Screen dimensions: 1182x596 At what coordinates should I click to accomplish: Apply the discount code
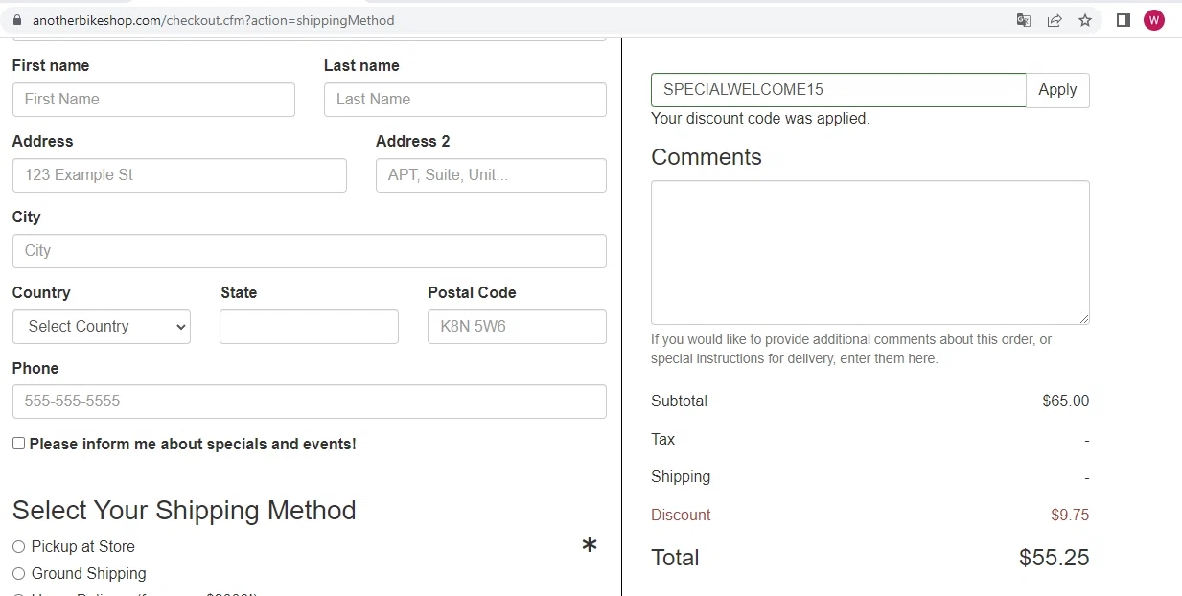coord(1057,90)
